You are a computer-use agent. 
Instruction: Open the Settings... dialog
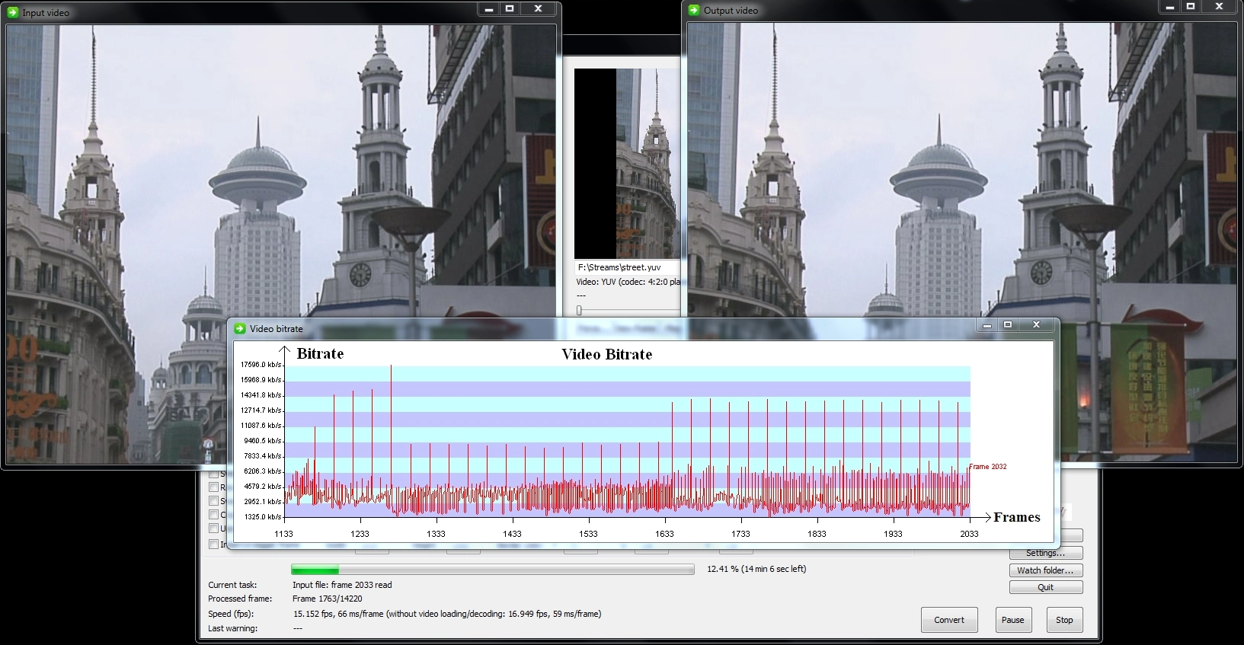click(1045, 554)
